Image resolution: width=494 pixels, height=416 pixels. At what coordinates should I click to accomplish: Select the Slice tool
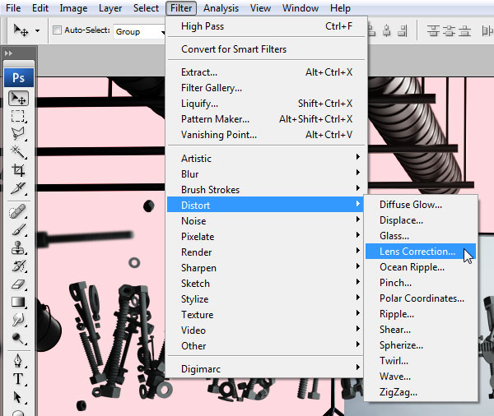point(19,188)
